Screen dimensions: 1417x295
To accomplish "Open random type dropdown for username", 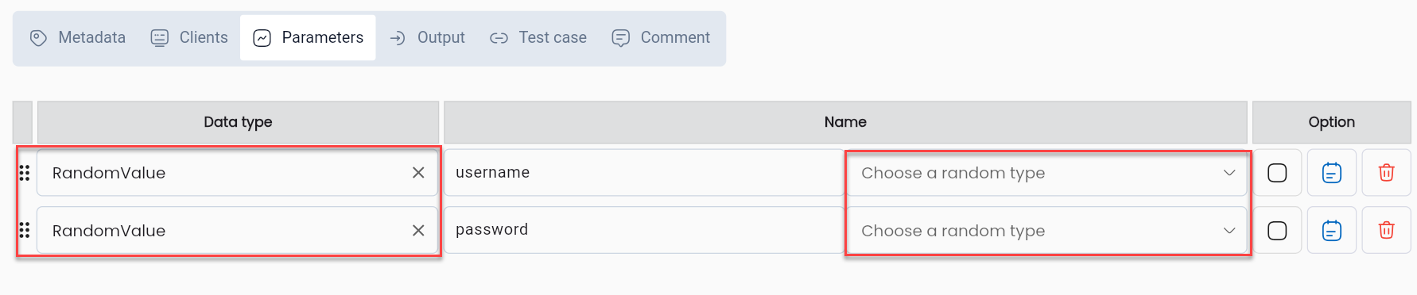I will pyautogui.click(x=1046, y=173).
